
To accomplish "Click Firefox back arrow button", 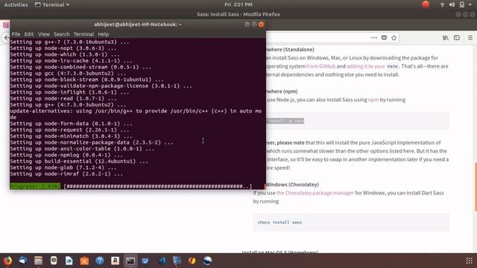I will tap(6, 38).
